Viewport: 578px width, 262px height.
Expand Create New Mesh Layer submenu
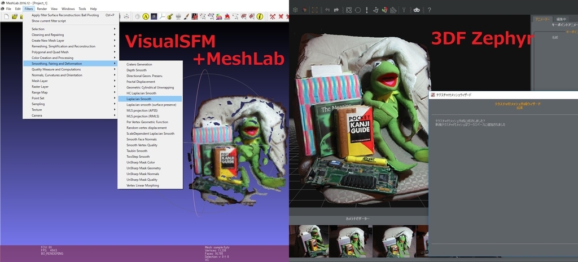pos(69,41)
